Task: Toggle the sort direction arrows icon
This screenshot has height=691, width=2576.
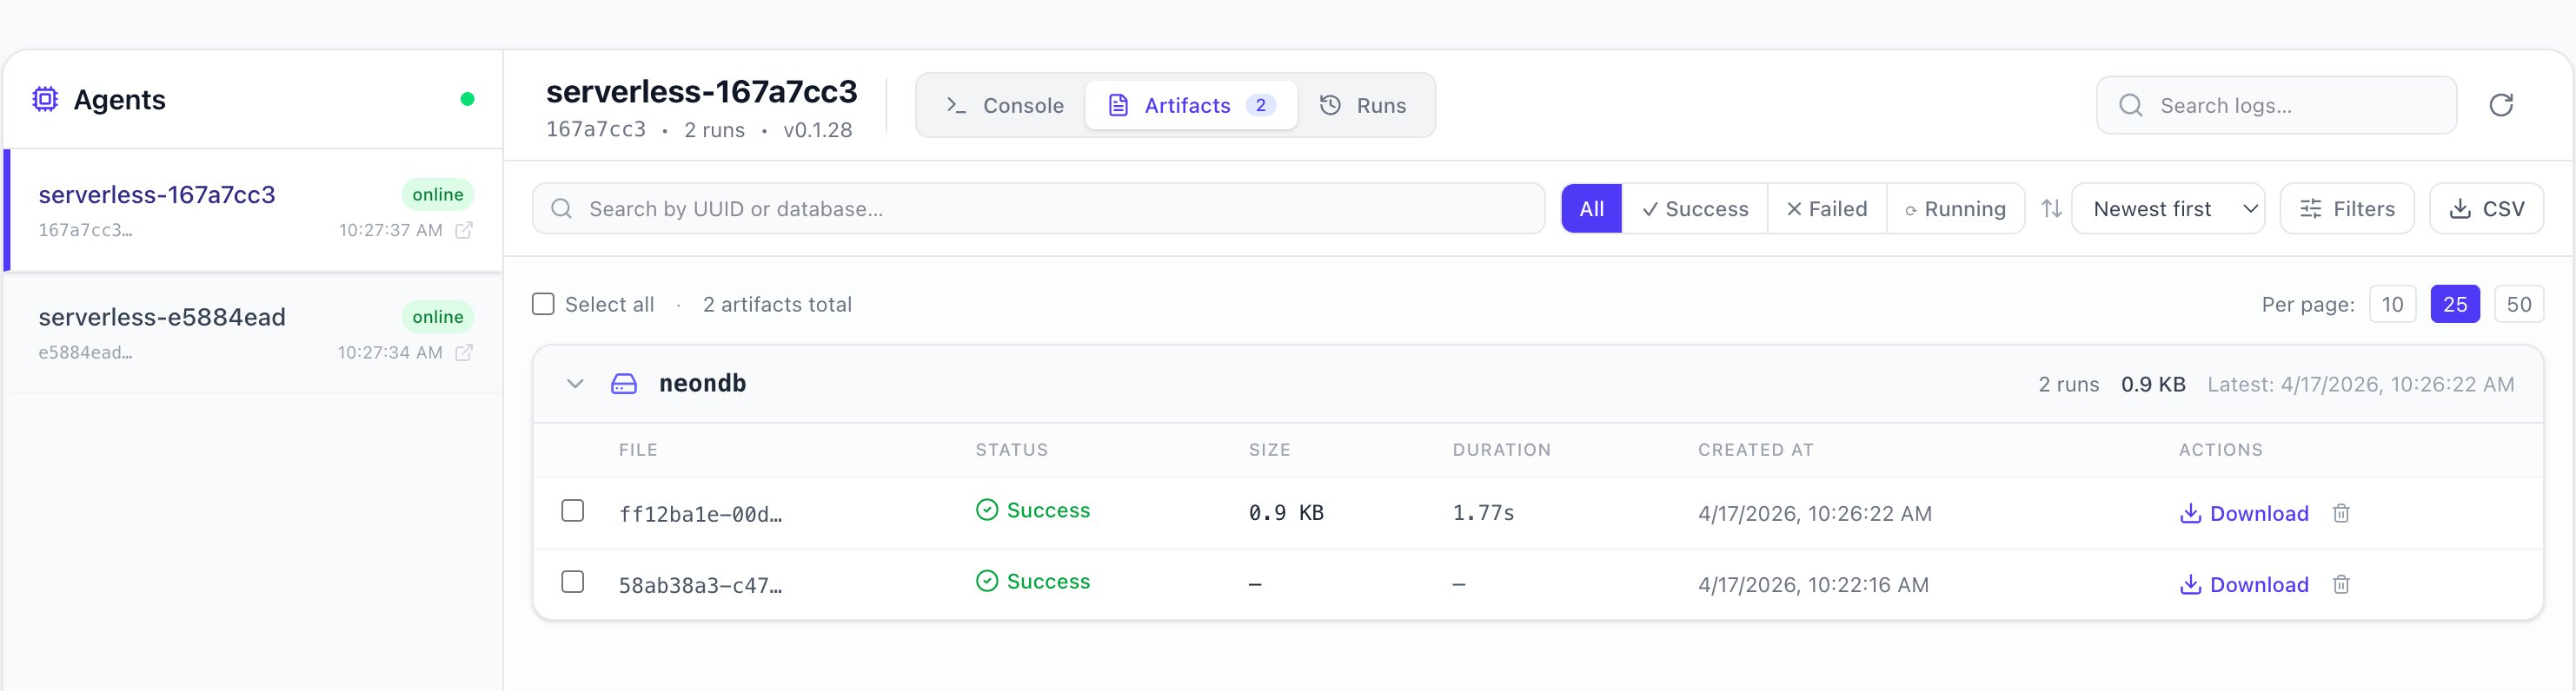Action: 2051,208
